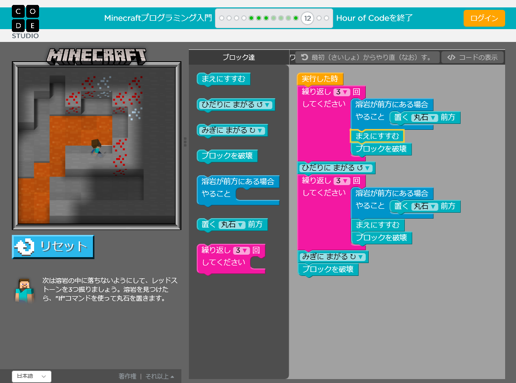Viewport: 516px width, 383px height.
Task: Expand the それ以上 footer menu
Action: coord(160,377)
